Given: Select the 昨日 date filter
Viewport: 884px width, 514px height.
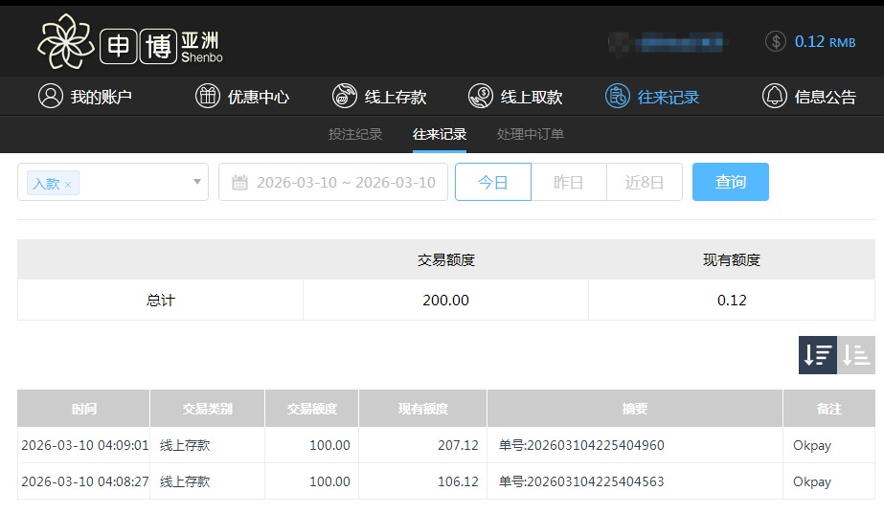Looking at the screenshot, I should (569, 182).
